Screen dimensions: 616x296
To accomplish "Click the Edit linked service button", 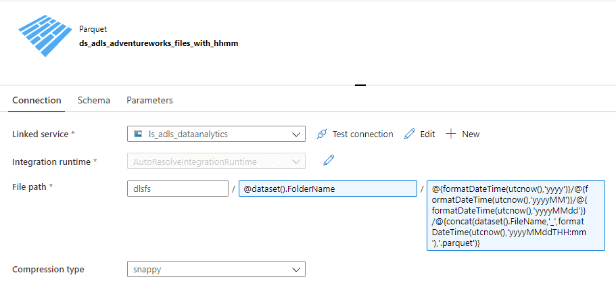I will click(420, 134).
